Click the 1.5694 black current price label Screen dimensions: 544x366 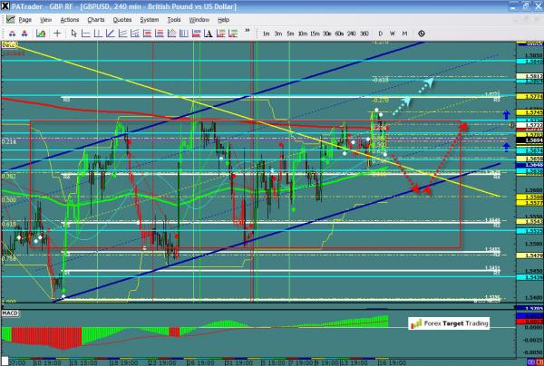point(529,140)
